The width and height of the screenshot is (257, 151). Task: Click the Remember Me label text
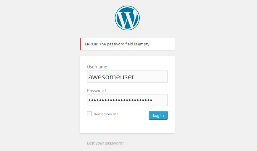[x=106, y=114]
